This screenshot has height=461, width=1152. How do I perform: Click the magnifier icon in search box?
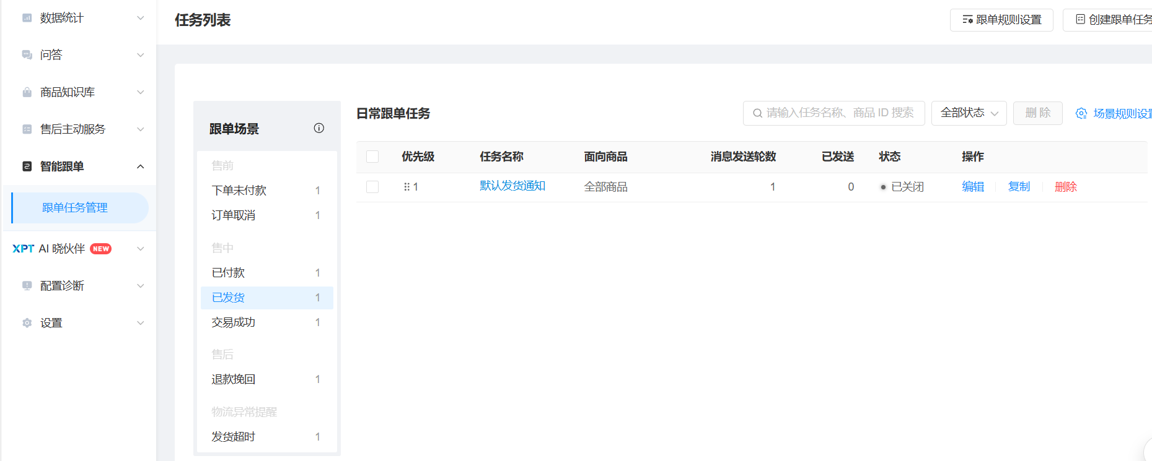[x=757, y=113]
